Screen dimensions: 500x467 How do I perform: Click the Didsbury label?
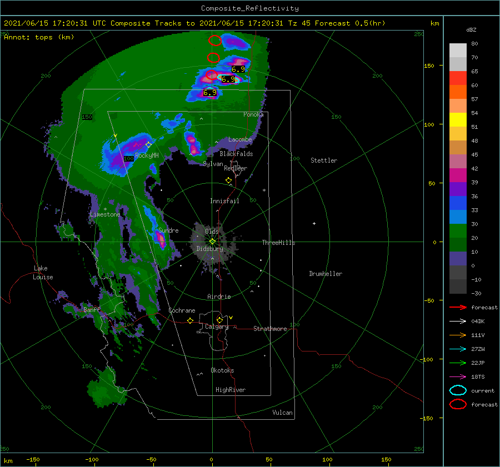(x=209, y=249)
